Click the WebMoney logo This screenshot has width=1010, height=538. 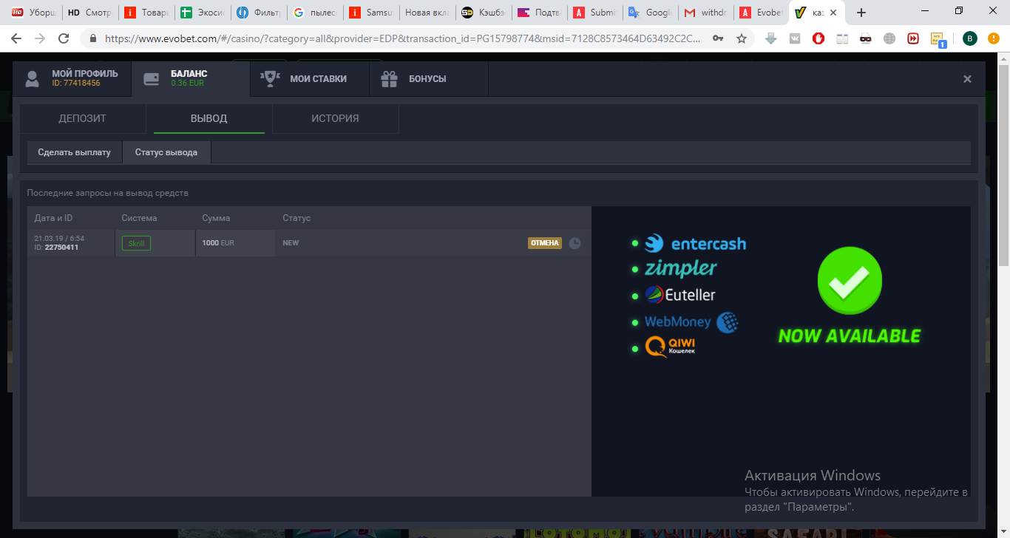point(691,321)
